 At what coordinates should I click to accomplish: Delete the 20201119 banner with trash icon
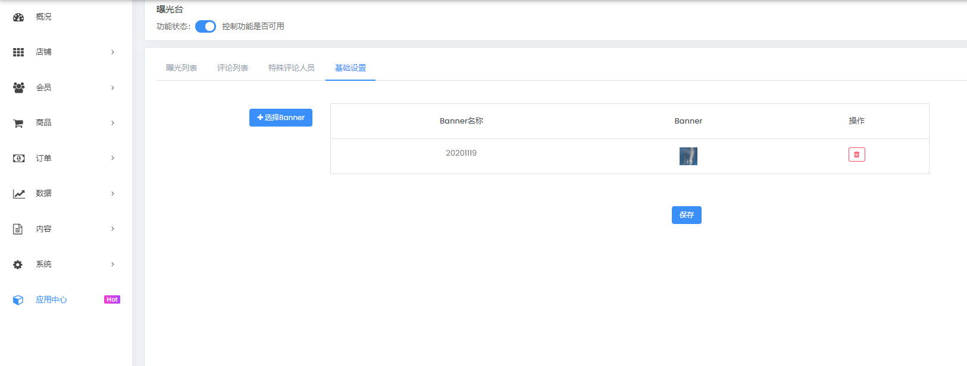pos(856,154)
